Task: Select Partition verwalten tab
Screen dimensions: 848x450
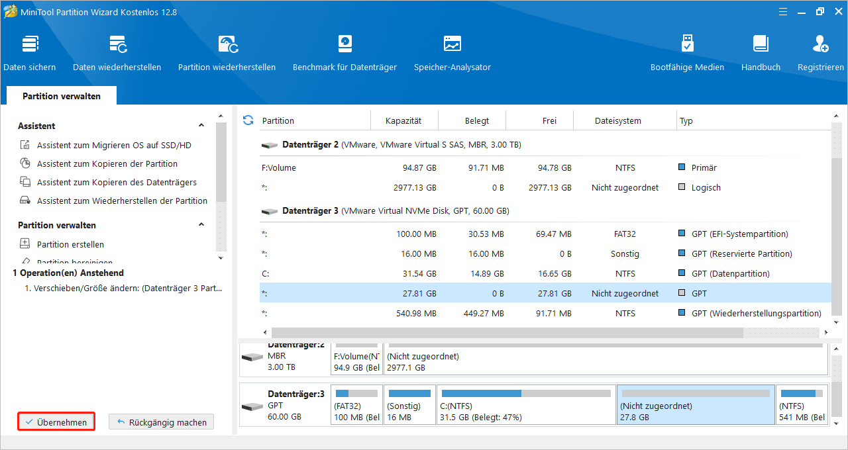Action: pyautogui.click(x=62, y=96)
